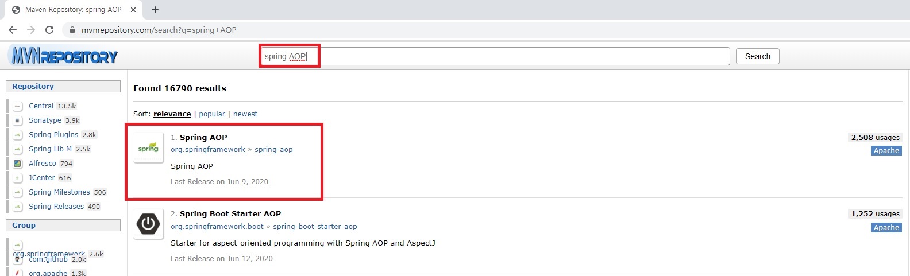This screenshot has height=276, width=910.
Task: Go back to previous page
Action: 13,30
